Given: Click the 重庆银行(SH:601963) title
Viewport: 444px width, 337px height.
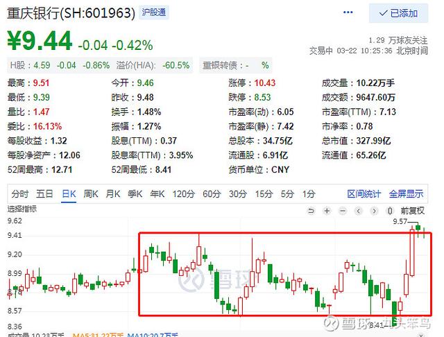Looking at the screenshot, I should pos(71,13).
